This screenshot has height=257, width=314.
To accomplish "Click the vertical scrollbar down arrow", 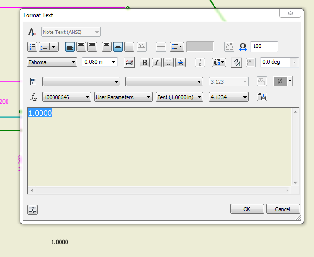I will 295,182.
